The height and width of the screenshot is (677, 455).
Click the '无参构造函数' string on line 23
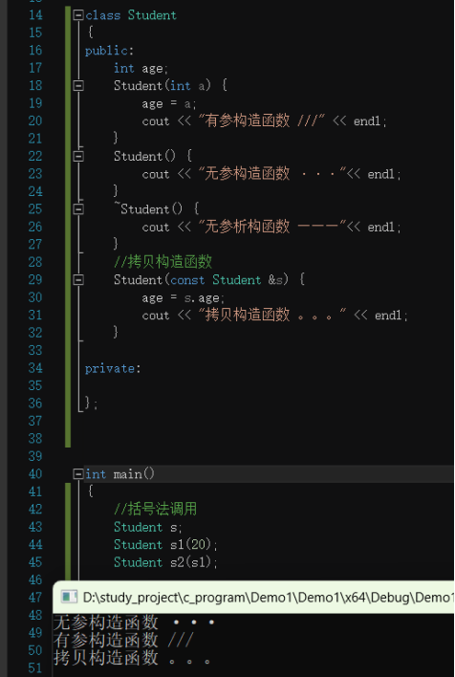(x=272, y=174)
